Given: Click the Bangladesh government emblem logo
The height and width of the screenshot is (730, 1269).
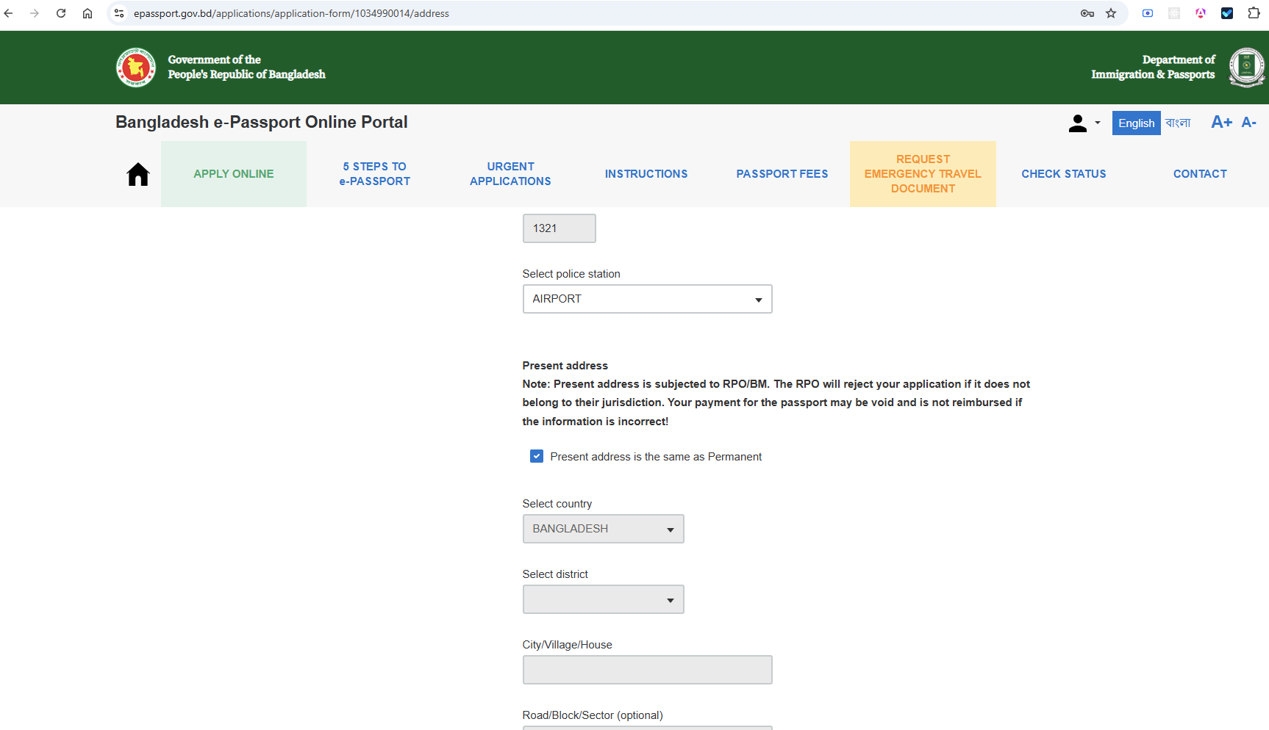Looking at the screenshot, I should (136, 68).
